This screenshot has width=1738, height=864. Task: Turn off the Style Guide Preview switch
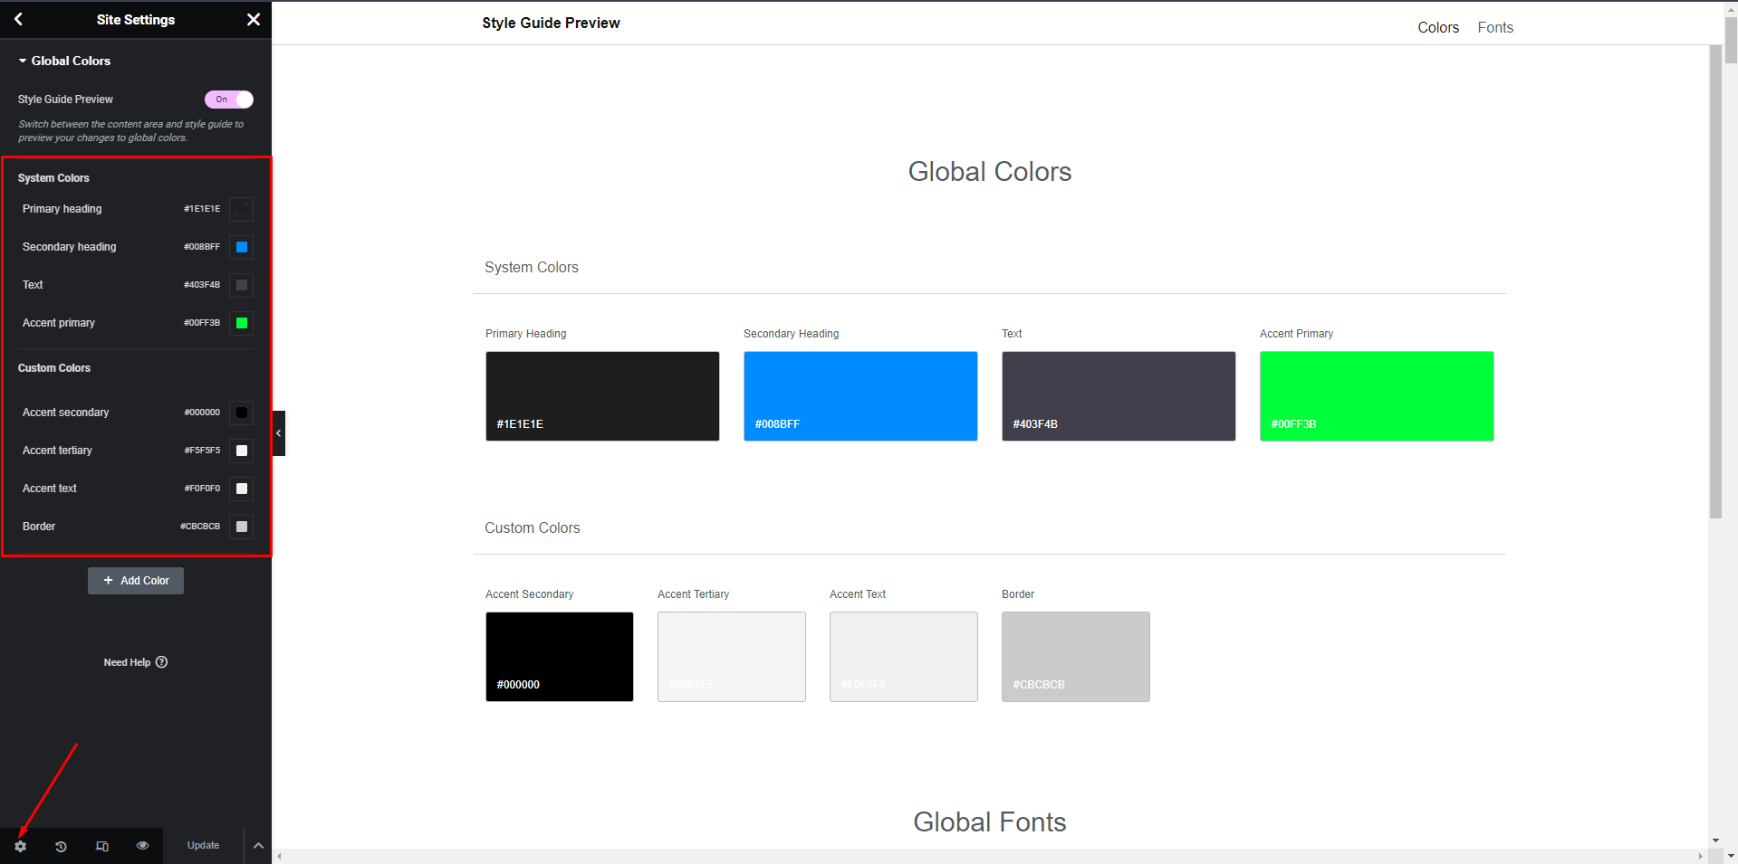[x=229, y=100]
